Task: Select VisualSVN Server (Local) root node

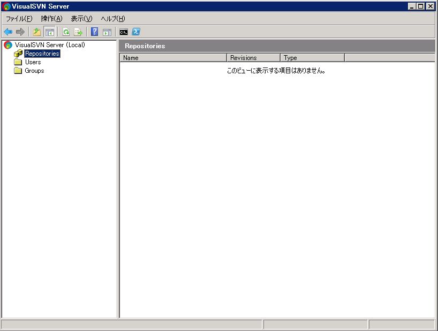Action: [50, 44]
